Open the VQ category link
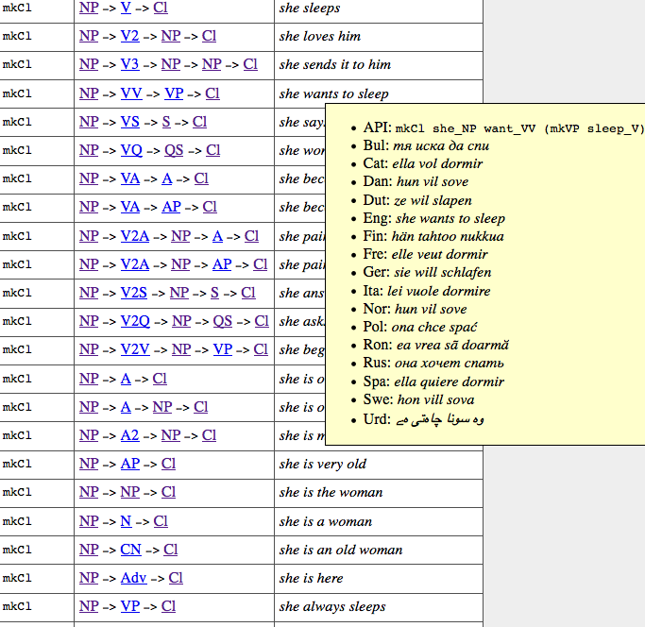The width and height of the screenshot is (645, 627). (x=131, y=149)
